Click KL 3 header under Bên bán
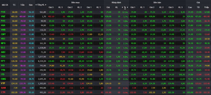The height and width of the screenshot is (95, 211). (180, 7)
